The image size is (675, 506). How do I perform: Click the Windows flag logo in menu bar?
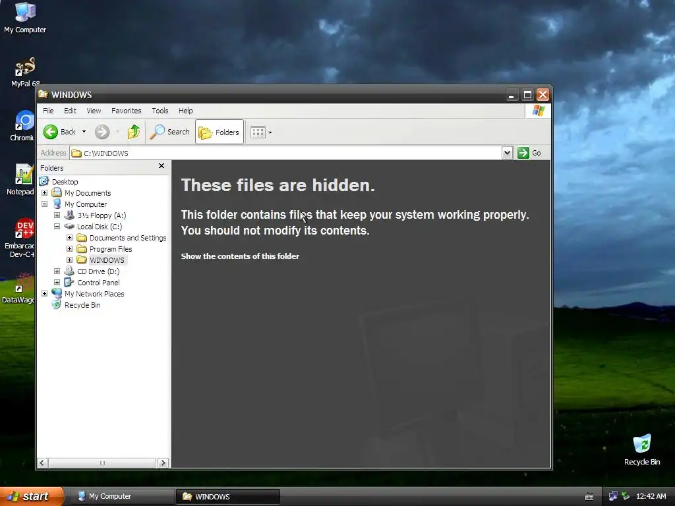click(x=538, y=111)
